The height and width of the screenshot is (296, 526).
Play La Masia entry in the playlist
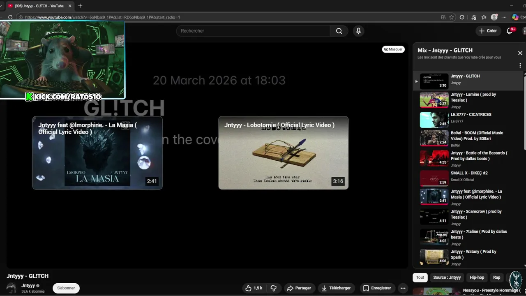click(x=468, y=197)
